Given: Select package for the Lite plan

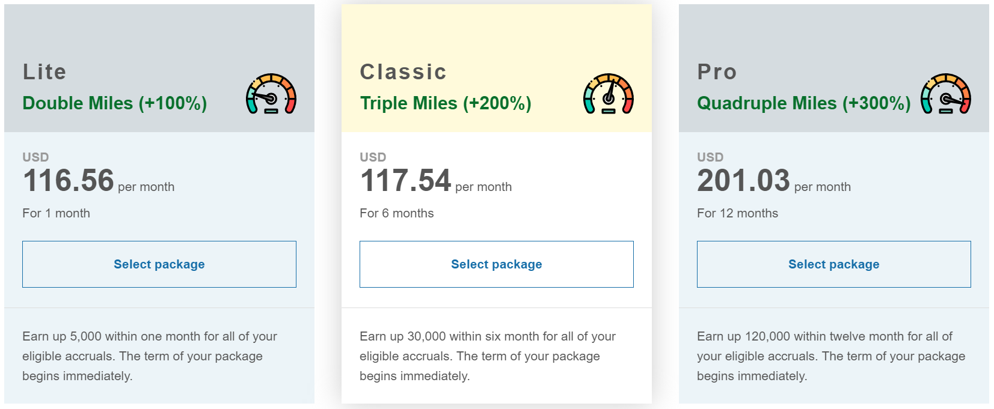Looking at the screenshot, I should (159, 264).
